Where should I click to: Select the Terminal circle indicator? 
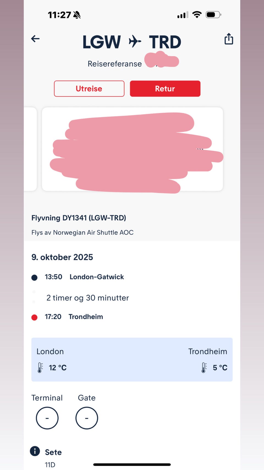click(47, 418)
